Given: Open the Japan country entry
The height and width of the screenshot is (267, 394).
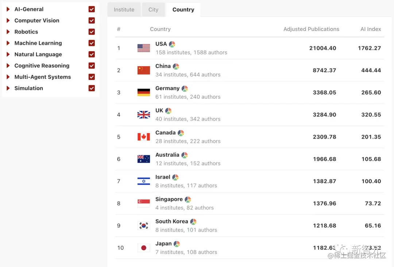Looking at the screenshot, I should (x=163, y=244).
